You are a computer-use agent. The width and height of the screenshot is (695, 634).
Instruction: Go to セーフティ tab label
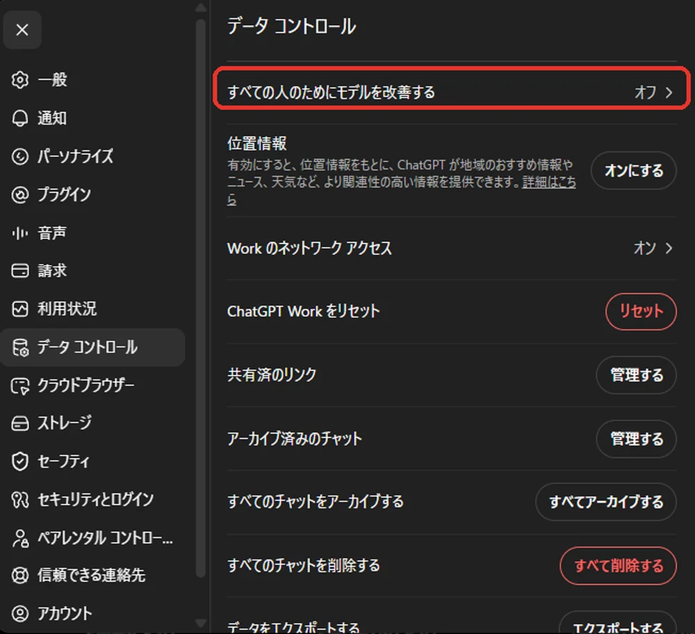pos(64,461)
